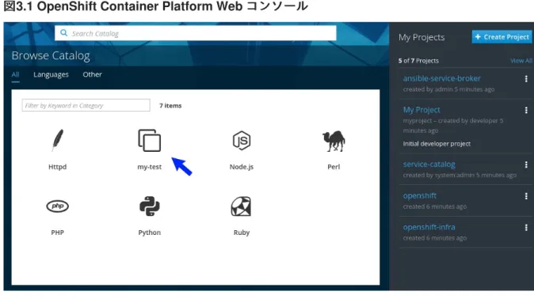Choose the Ruby gem icon
Image resolution: width=534 pixels, height=299 pixels.
[241, 206]
